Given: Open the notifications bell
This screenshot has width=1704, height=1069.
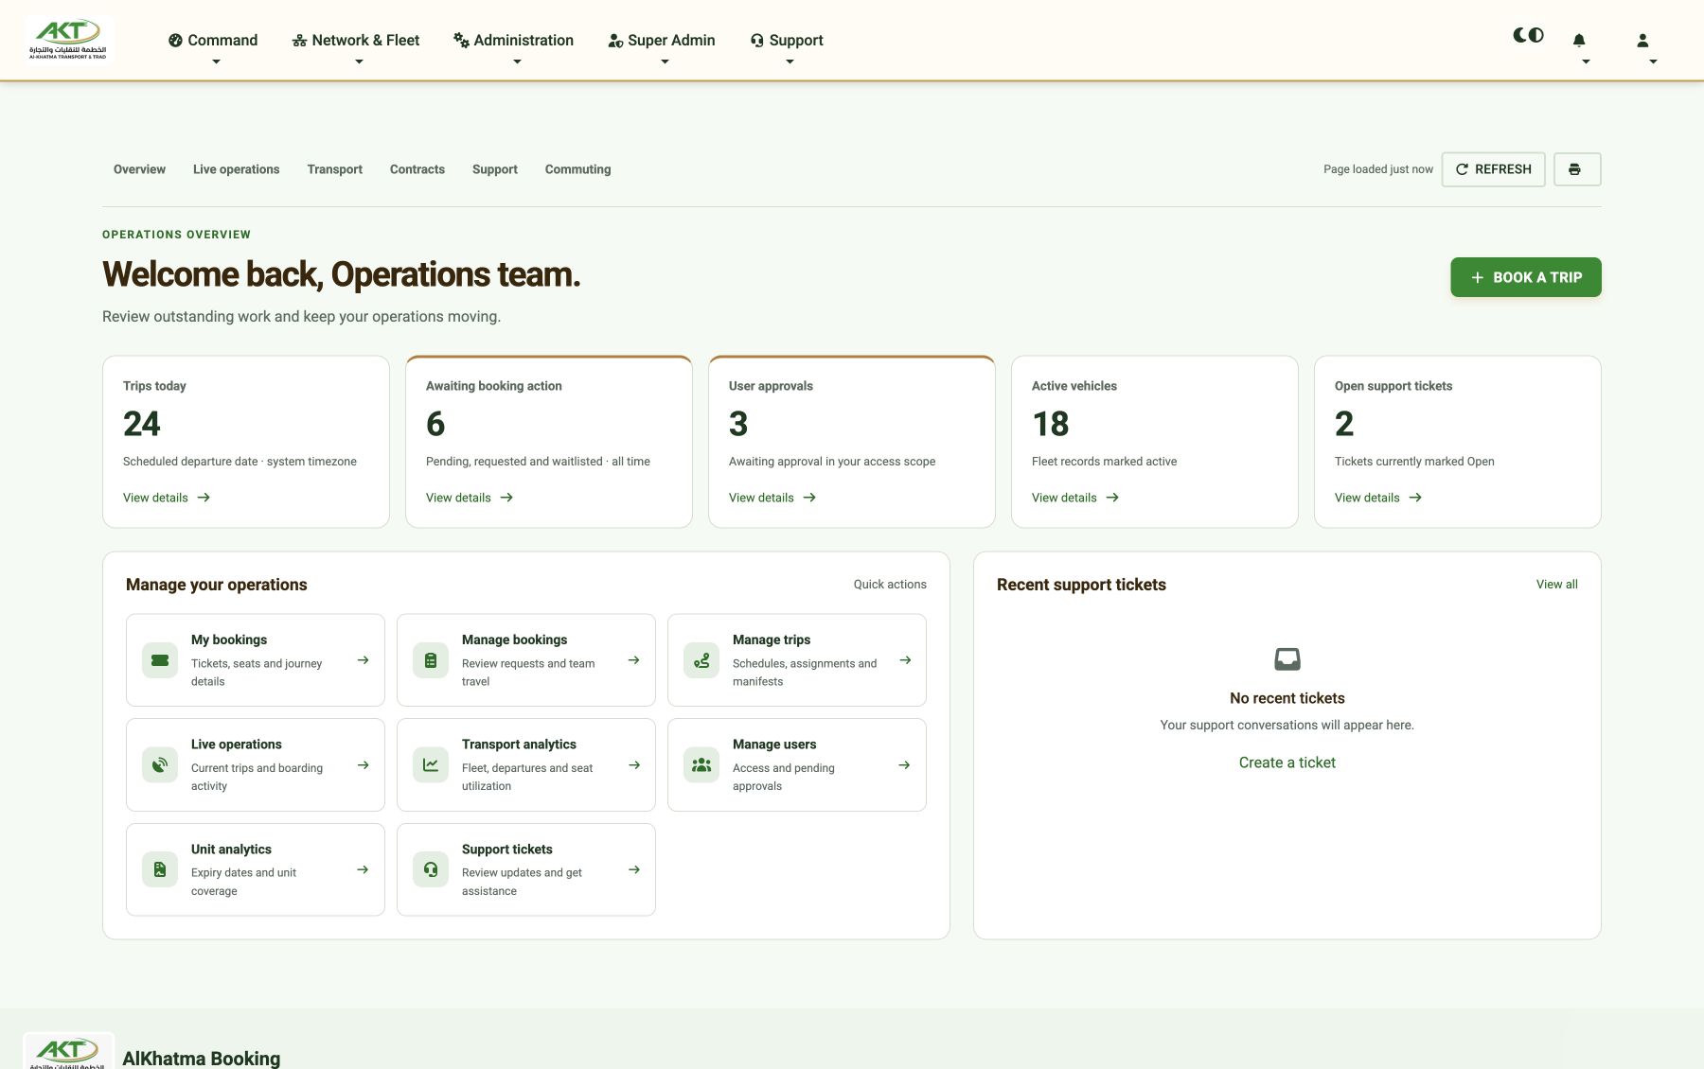Looking at the screenshot, I should (1579, 41).
